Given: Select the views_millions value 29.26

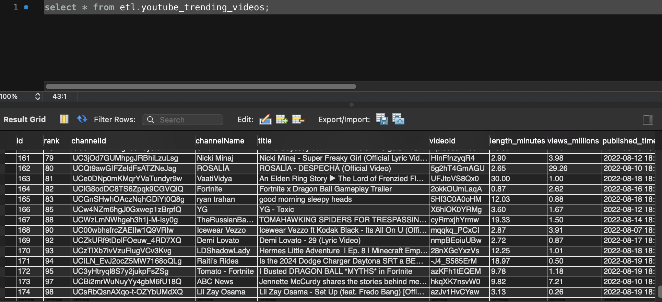Looking at the screenshot, I should coord(574,169).
